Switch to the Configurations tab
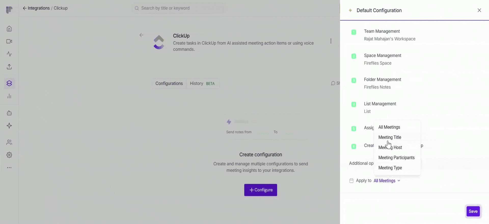Image resolution: width=489 pixels, height=224 pixels. pos(169,83)
